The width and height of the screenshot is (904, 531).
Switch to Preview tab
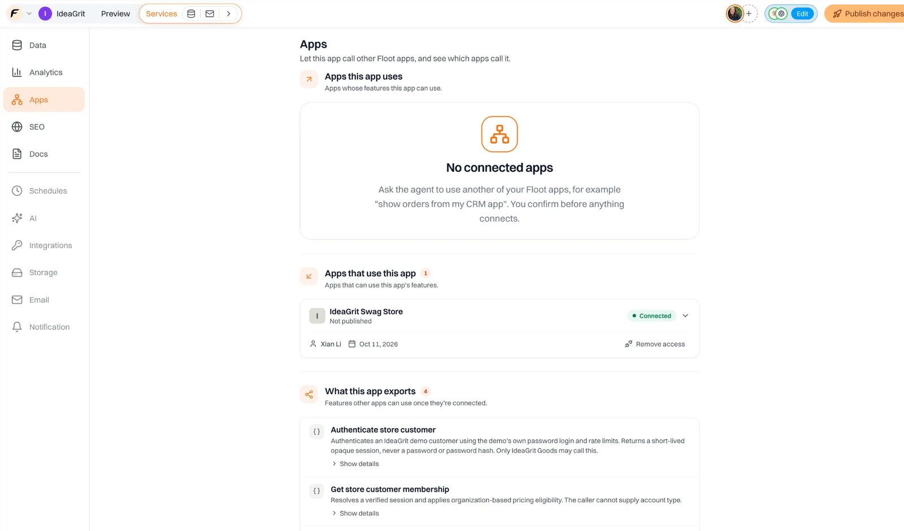(x=115, y=14)
